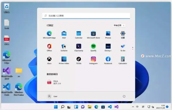Expand the hidden tray icons chevron
Viewport: 172px width, 110px height.
click(x=133, y=107)
